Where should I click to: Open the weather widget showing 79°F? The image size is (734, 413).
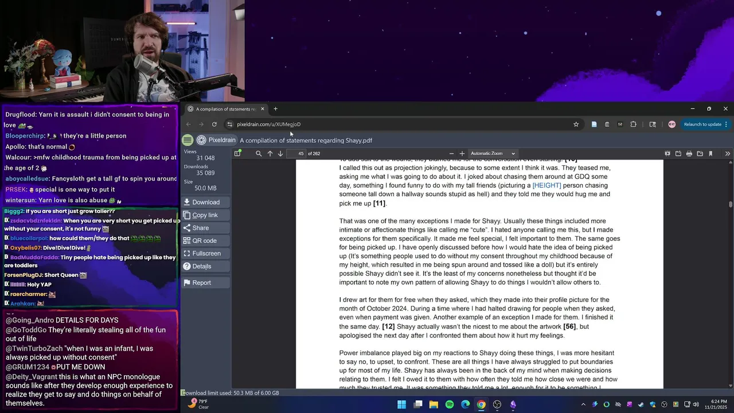pyautogui.click(x=200, y=404)
